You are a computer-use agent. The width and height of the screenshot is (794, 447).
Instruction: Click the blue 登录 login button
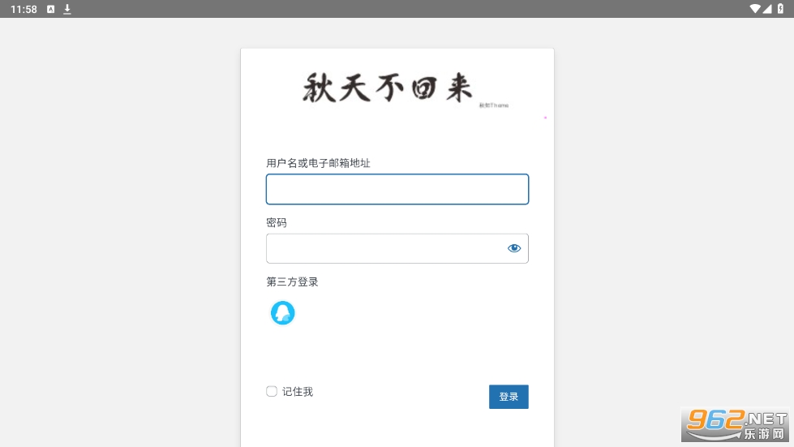[x=509, y=397]
